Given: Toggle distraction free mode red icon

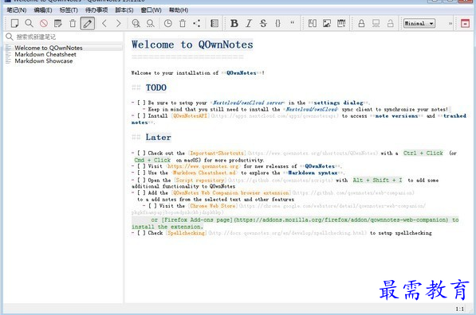Looking at the screenshot, I should [465, 23].
